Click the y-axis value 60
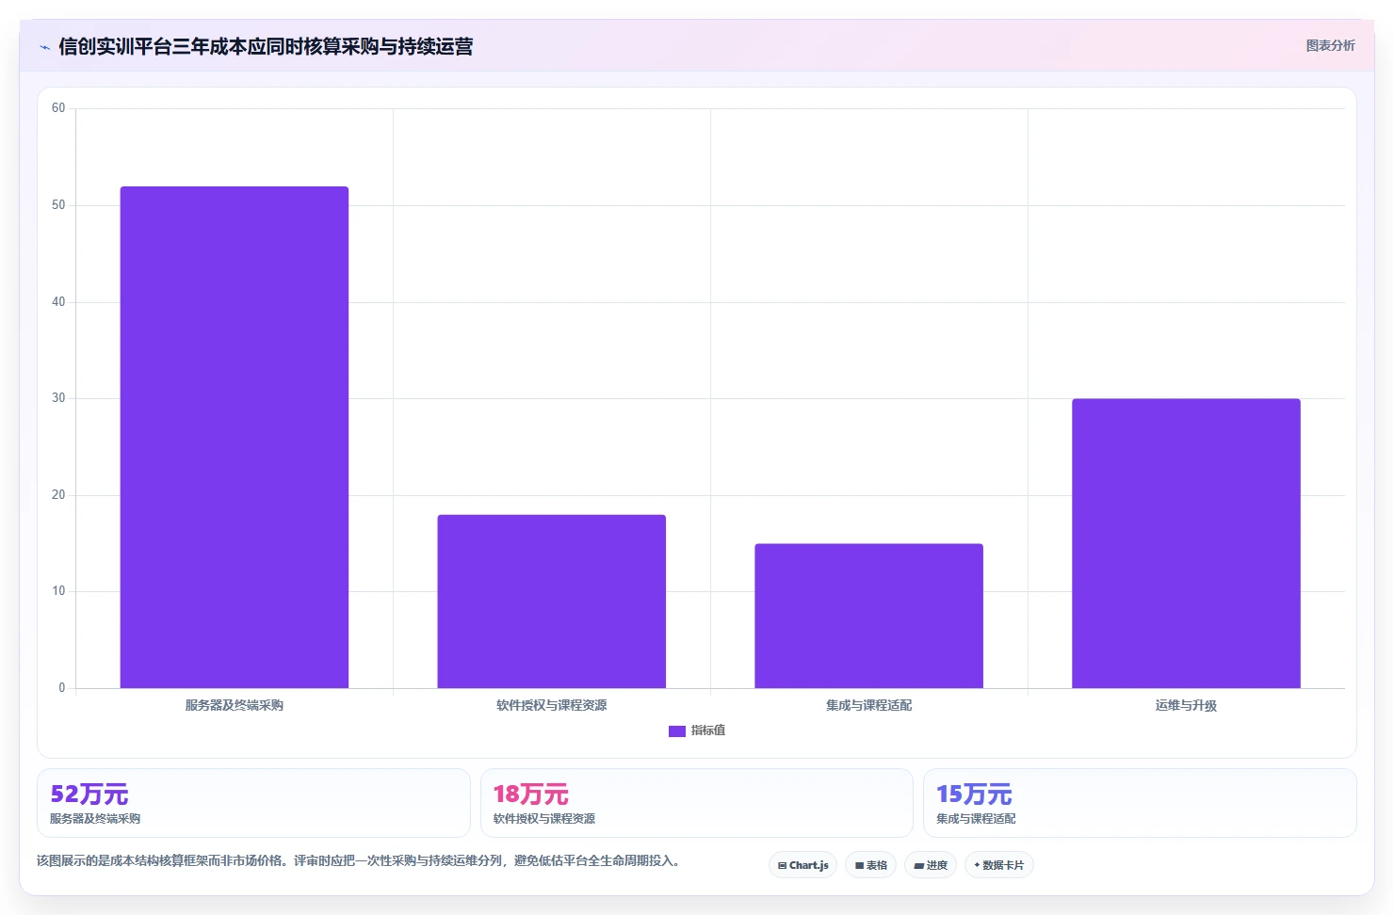This screenshot has width=1394, height=915. click(58, 108)
